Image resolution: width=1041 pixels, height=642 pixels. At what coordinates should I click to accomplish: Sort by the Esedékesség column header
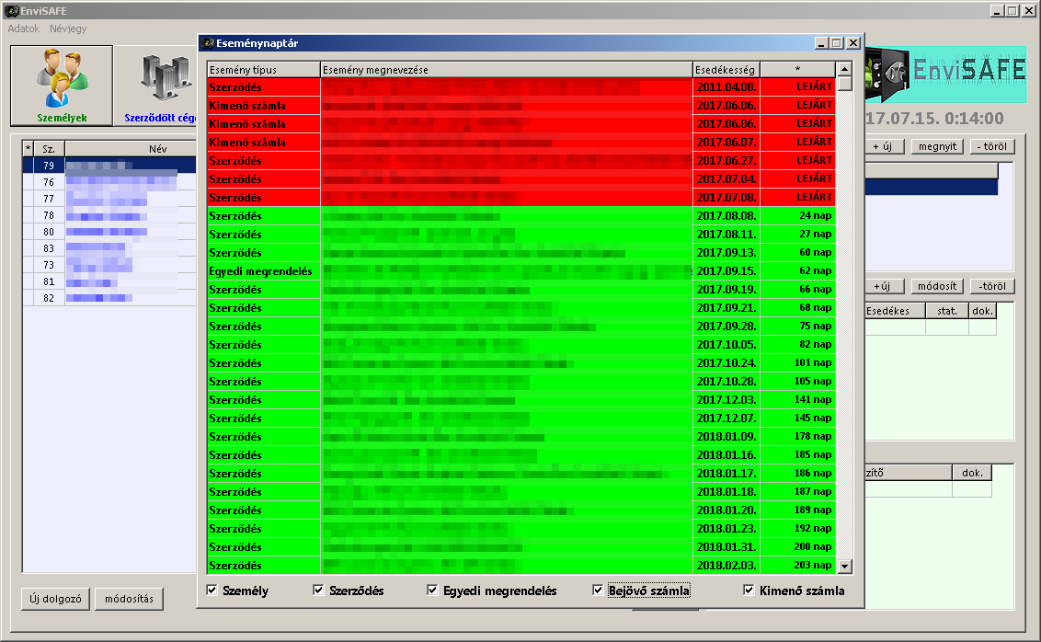coord(726,70)
